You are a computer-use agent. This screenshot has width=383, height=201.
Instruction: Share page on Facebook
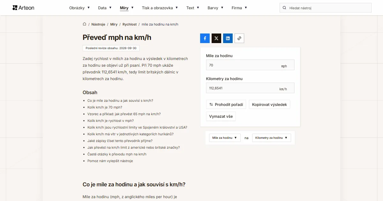pos(205,38)
